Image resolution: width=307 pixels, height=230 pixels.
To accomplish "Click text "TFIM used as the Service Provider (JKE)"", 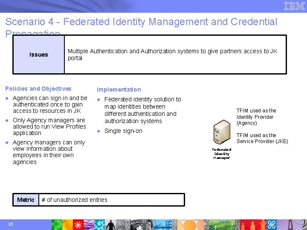I will (262, 138).
